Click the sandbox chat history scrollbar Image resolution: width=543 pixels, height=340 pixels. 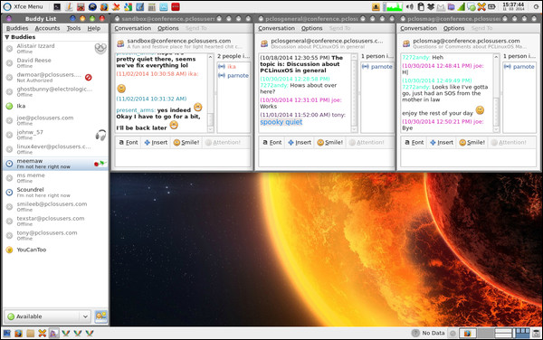211,93
